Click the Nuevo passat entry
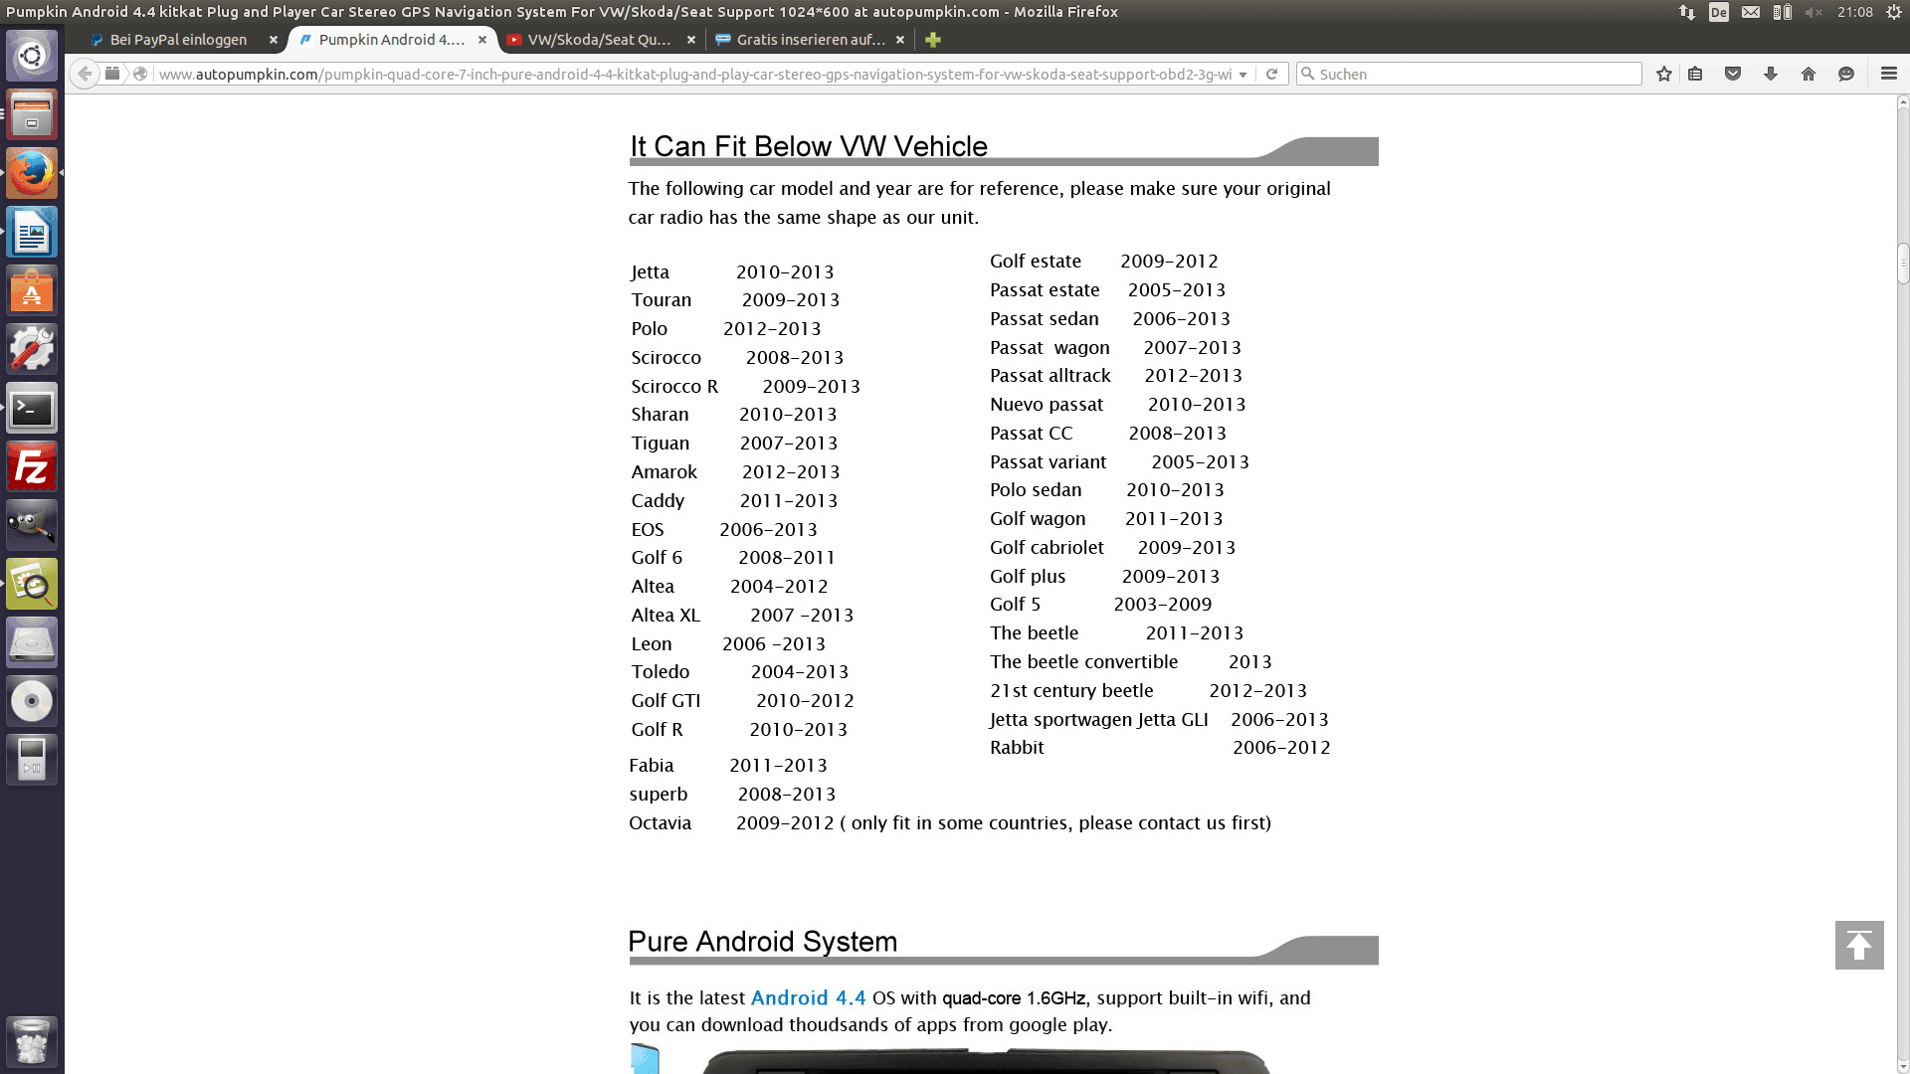 1047,404
